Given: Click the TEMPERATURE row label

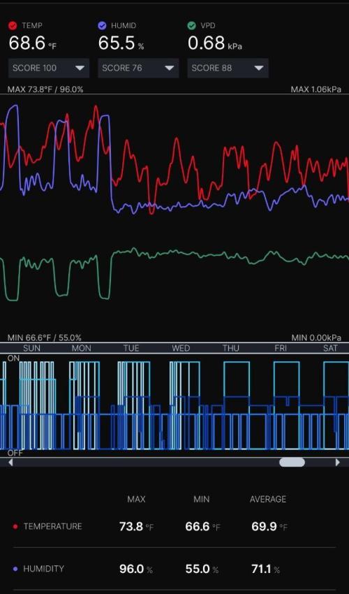Looking at the screenshot, I should pos(52,526).
